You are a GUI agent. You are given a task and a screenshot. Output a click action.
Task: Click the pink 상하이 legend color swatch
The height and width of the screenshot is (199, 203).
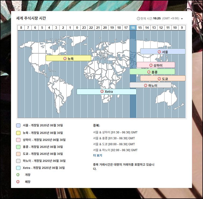click(18, 140)
